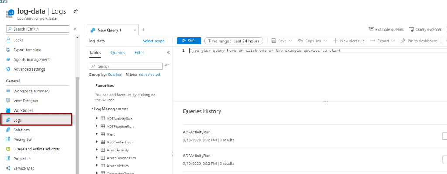
Task: Change the time range Last 24 hours
Action: coord(234,41)
